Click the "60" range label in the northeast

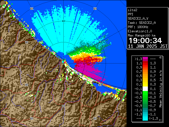click(95, 9)
